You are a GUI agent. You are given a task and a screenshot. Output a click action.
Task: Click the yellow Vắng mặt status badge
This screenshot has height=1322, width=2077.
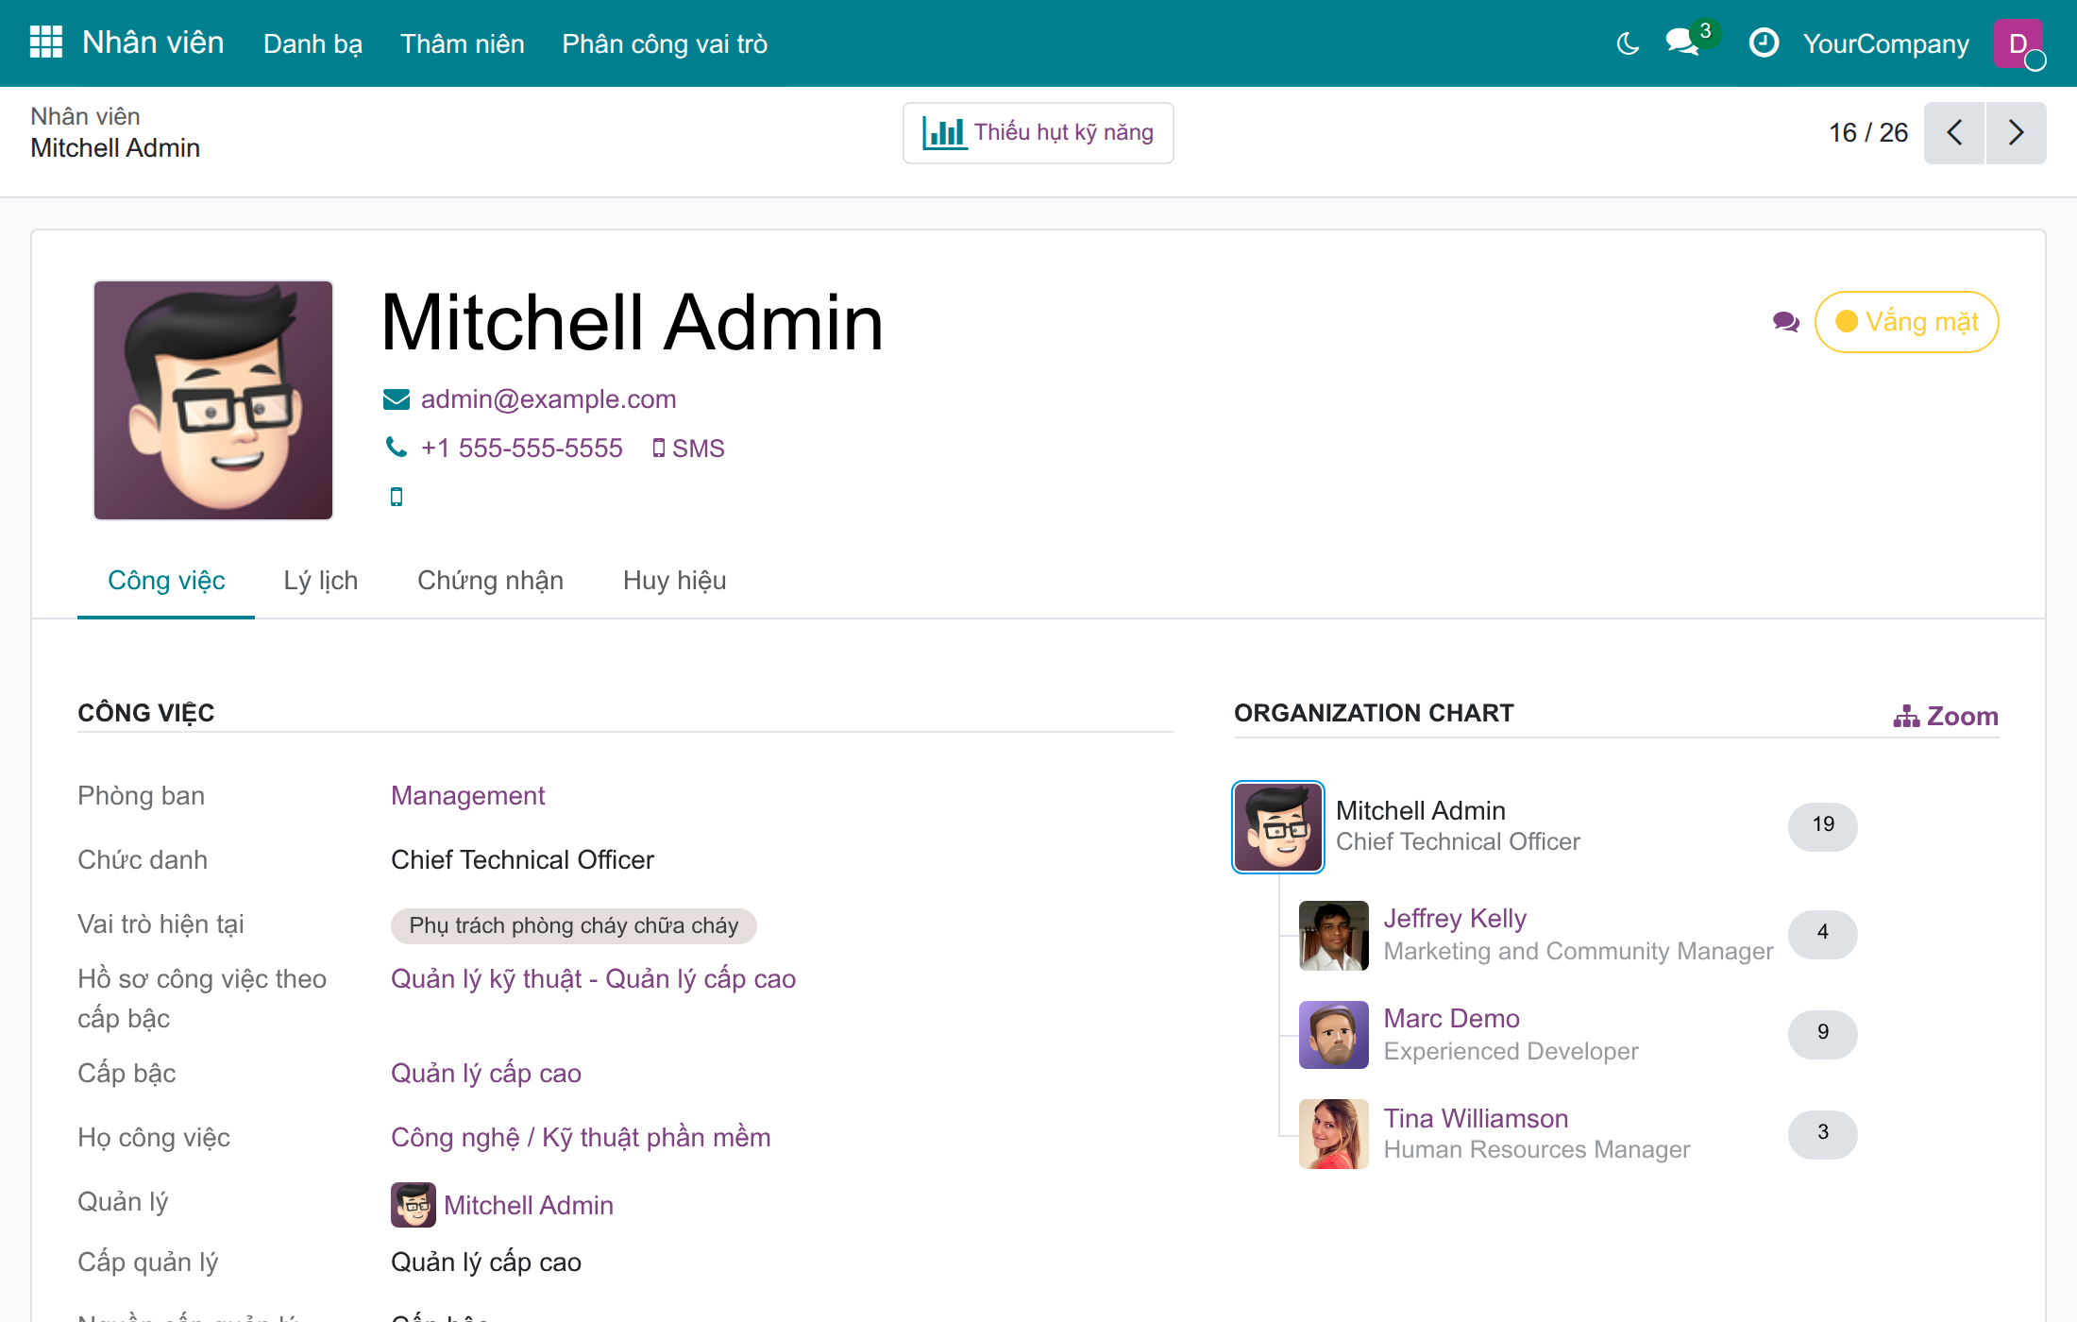pos(1906,322)
